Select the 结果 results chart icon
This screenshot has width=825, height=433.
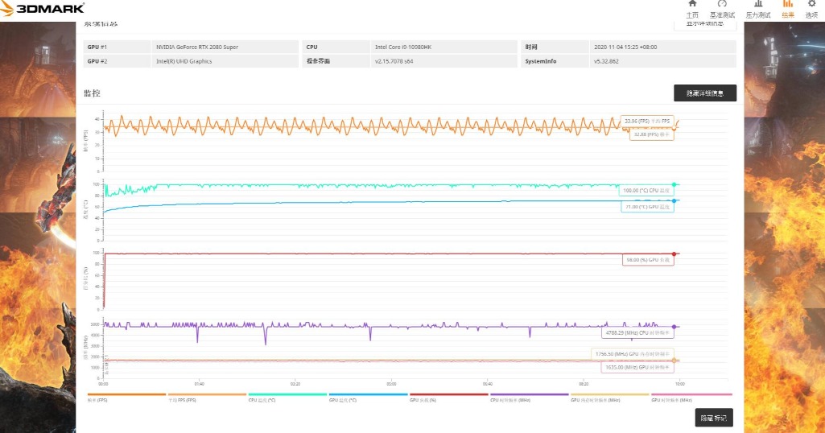(x=787, y=9)
